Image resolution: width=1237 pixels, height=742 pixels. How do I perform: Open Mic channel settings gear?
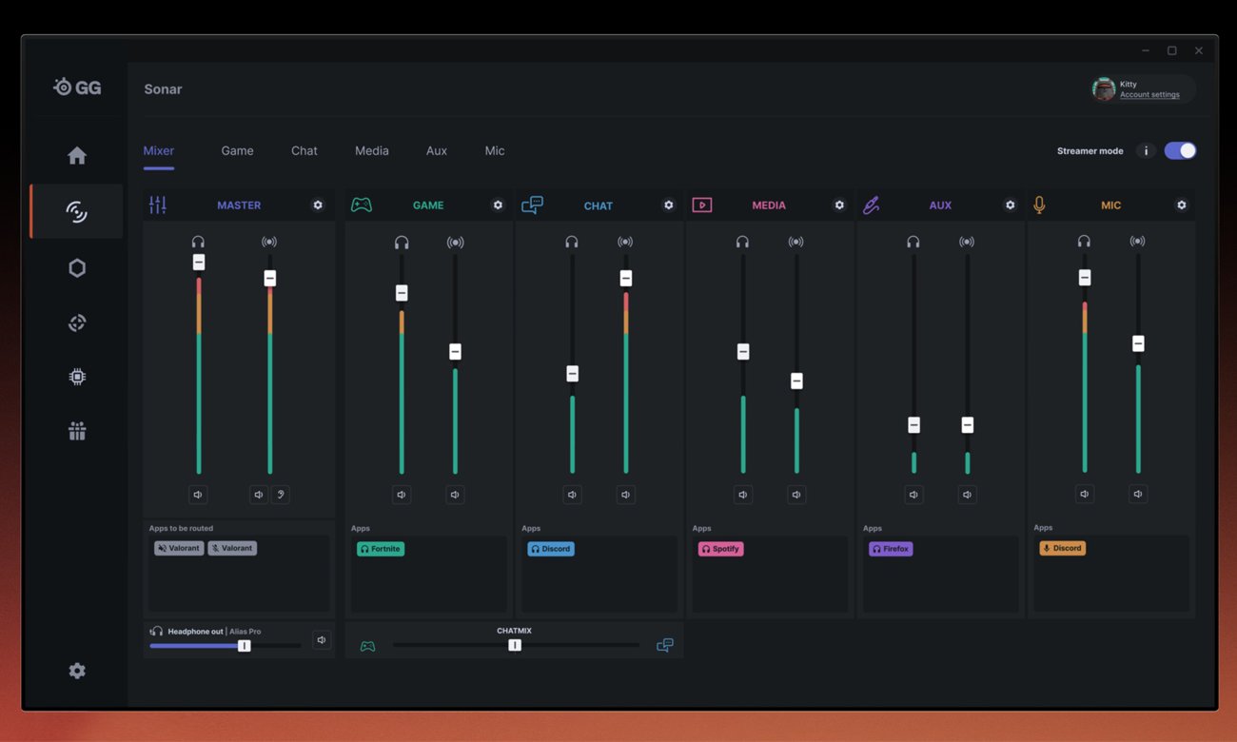coord(1181,205)
